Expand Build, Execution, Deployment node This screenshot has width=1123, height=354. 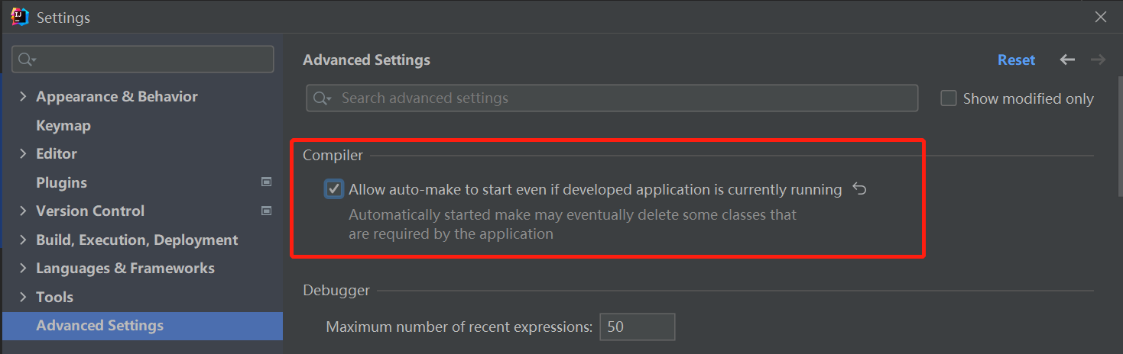click(22, 240)
